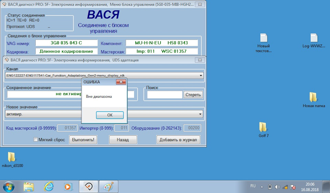Close the ОШИБКА dialog with the red X
This screenshot has height=193, width=330.
(121, 82)
